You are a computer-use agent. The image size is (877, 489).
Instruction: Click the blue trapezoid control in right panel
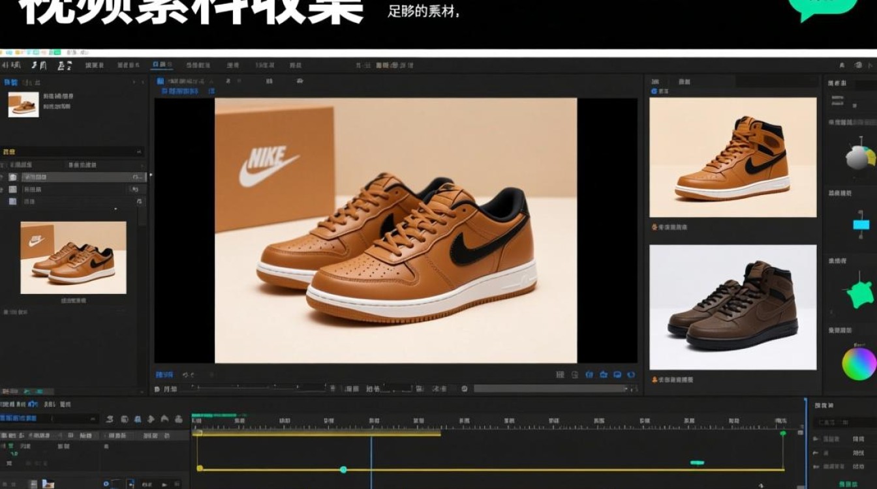tap(861, 225)
